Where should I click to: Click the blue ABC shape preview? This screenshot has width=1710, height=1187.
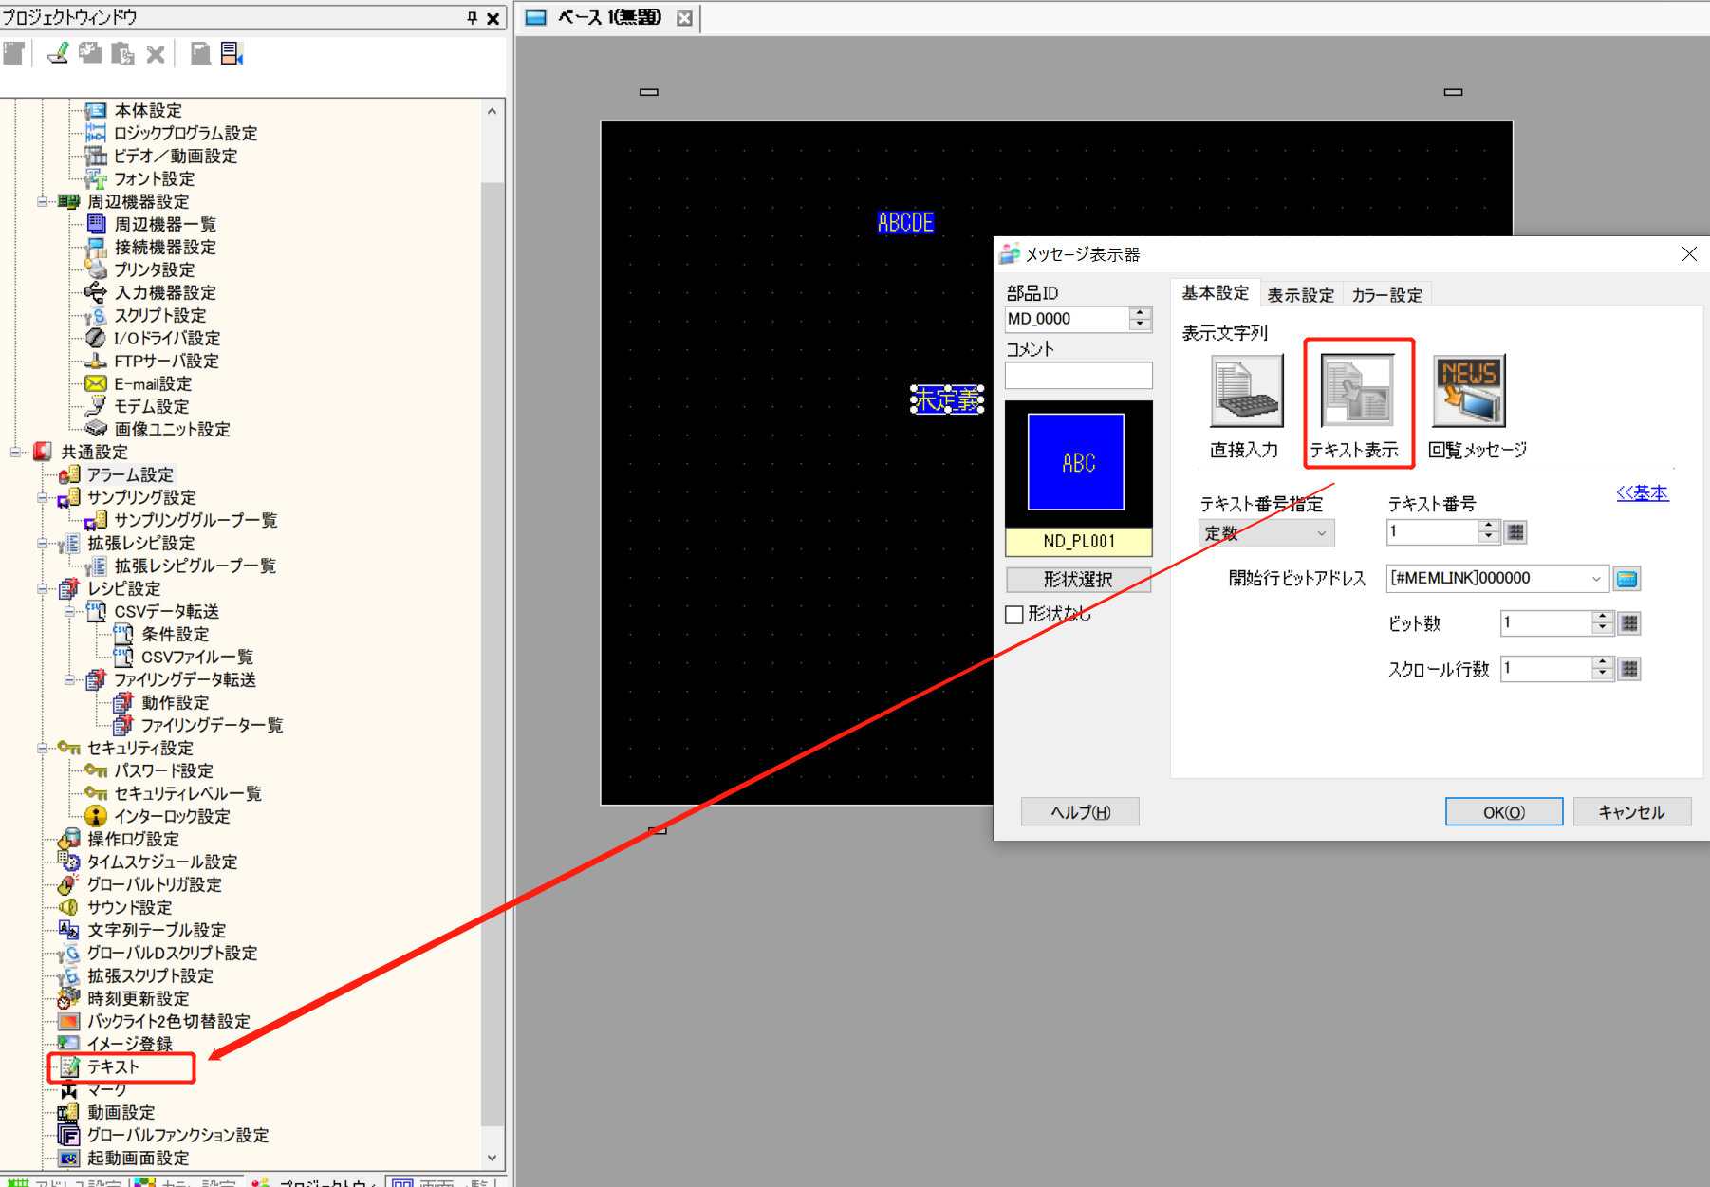coord(1077,462)
